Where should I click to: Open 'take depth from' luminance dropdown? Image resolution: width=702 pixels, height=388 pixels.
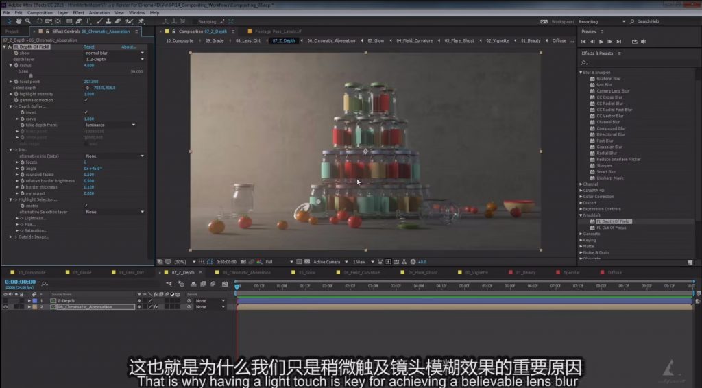point(110,125)
